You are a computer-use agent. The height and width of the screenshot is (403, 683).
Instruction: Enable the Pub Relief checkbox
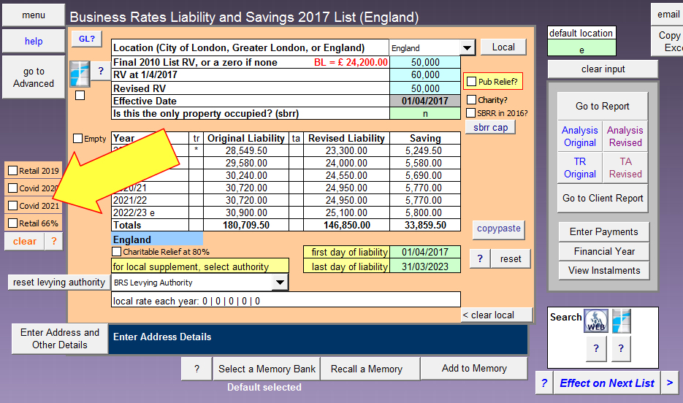click(x=472, y=82)
